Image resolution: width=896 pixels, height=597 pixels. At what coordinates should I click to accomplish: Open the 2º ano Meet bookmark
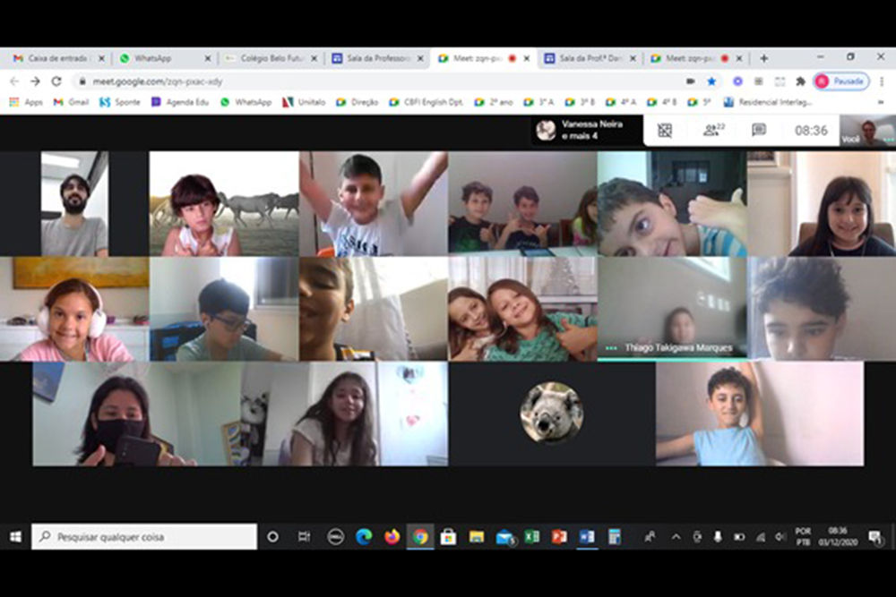coord(494,102)
